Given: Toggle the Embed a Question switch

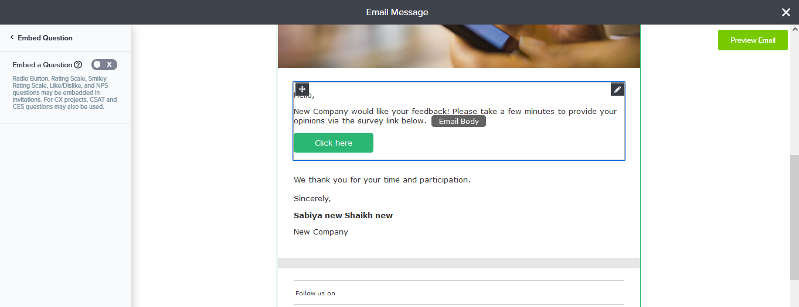Looking at the screenshot, I should (104, 65).
